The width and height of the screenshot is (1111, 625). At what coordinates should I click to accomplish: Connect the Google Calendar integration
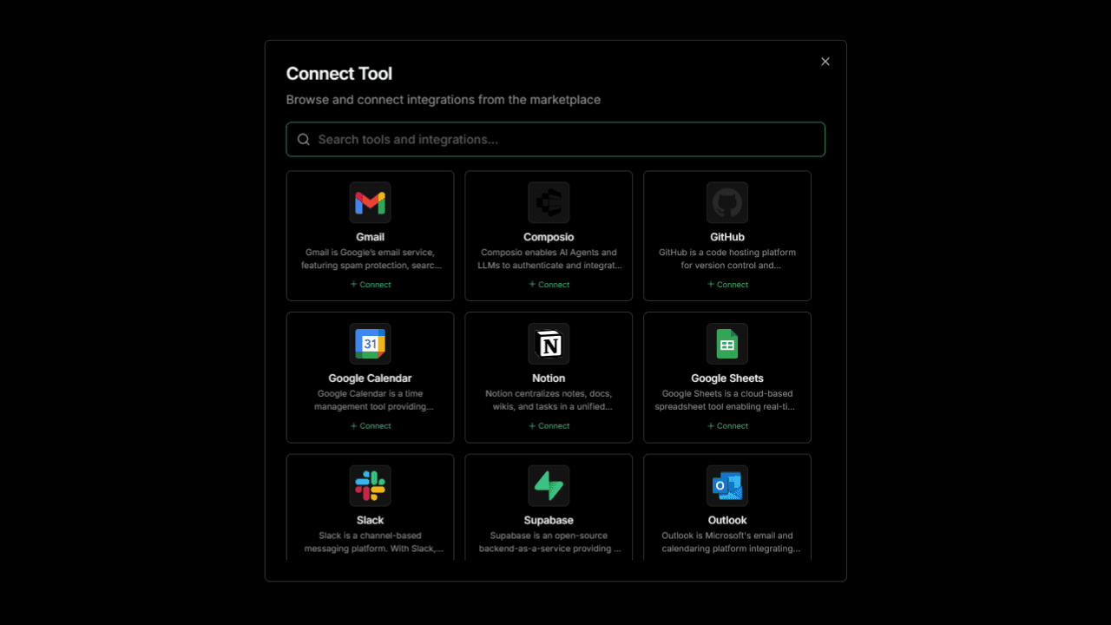[371, 426]
